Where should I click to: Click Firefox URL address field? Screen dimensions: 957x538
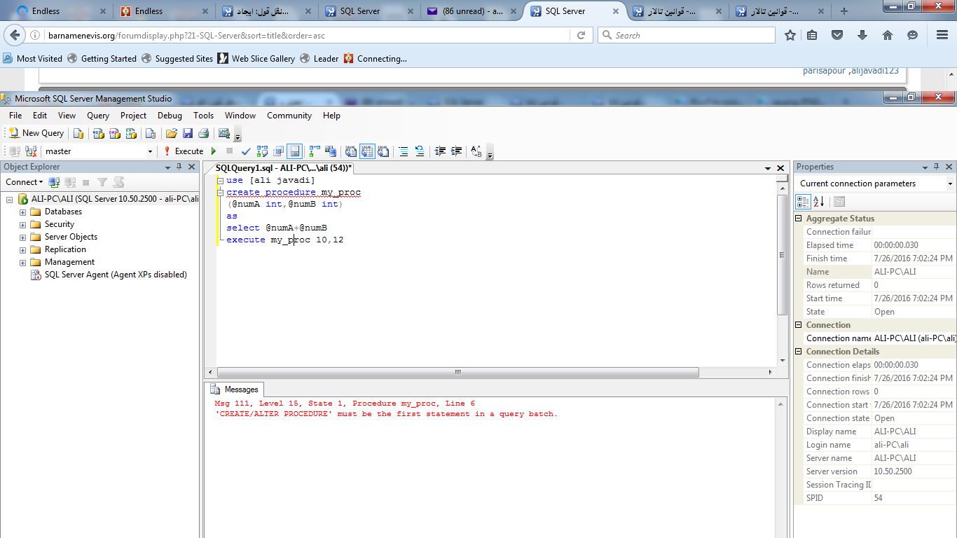(x=308, y=35)
